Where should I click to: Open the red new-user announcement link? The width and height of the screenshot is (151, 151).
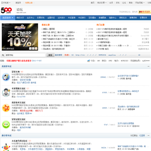[x=19, y=61]
